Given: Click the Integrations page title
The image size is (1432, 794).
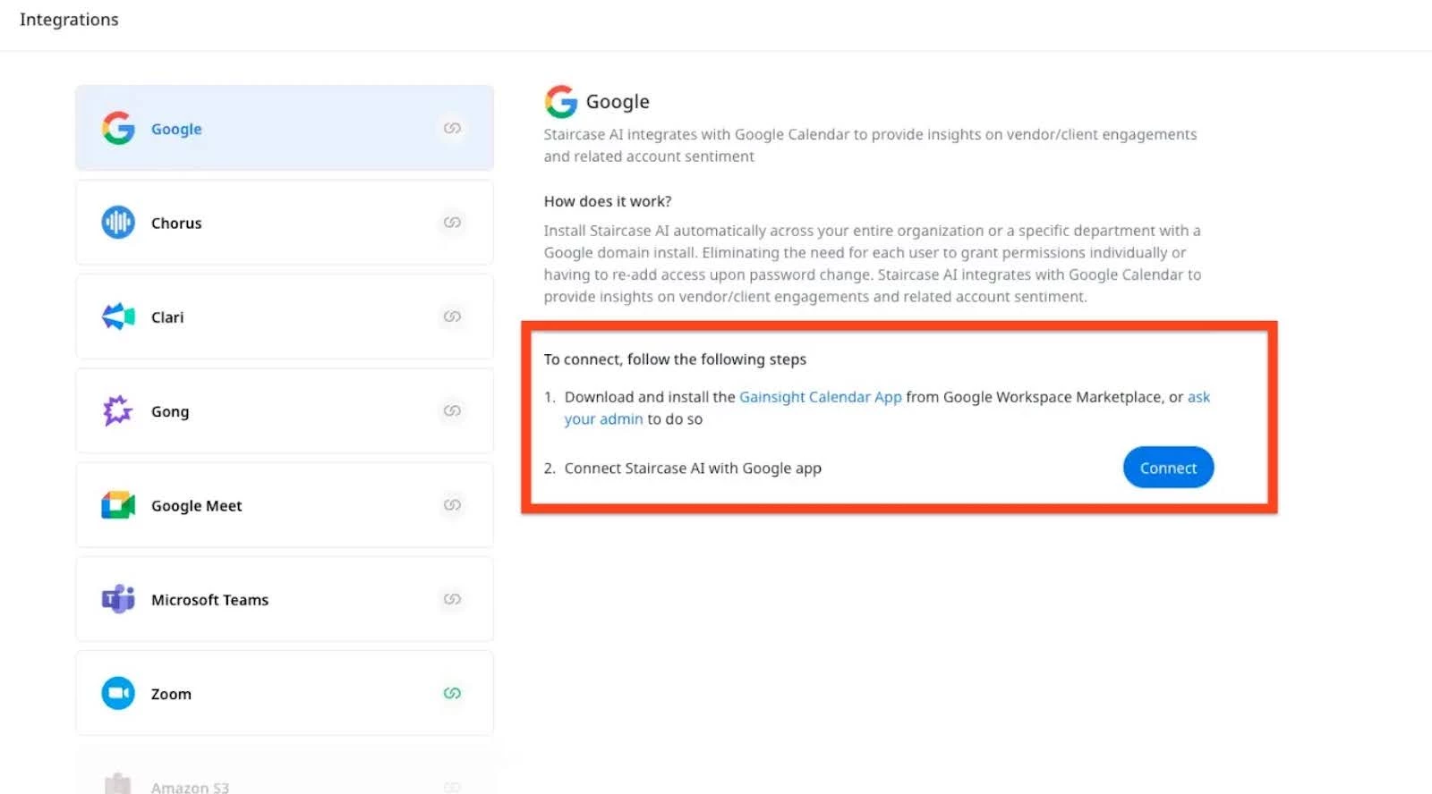Looking at the screenshot, I should 69,20.
